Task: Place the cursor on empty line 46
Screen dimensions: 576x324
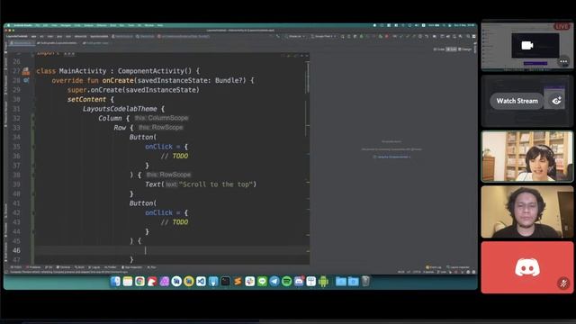Action: pyautogui.click(x=171, y=250)
